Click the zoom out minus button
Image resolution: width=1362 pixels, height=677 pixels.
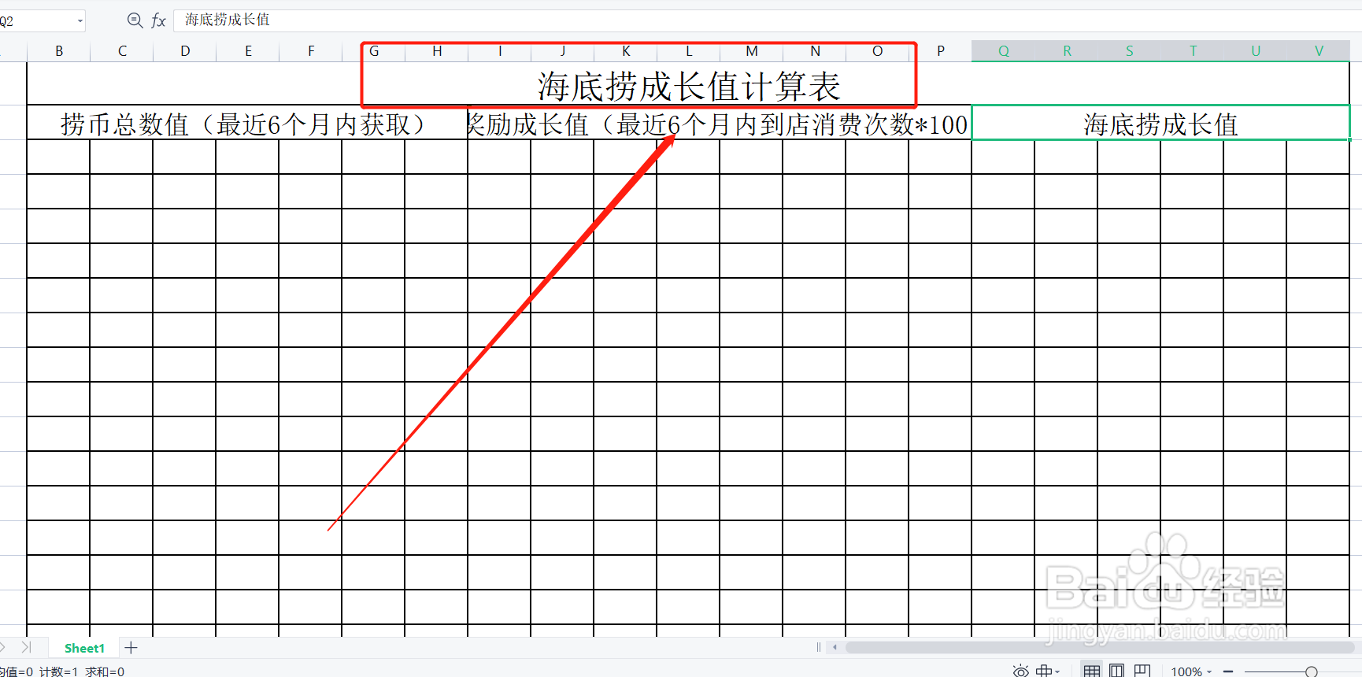tap(1228, 671)
